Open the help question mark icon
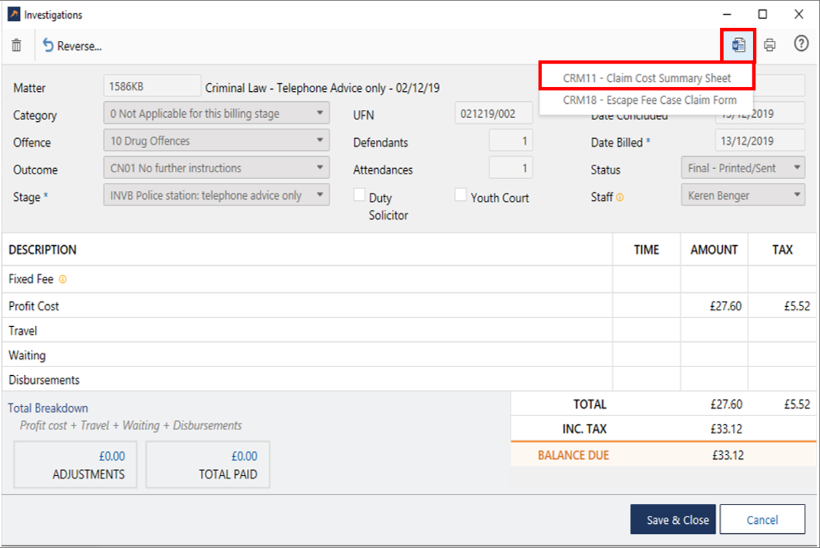The image size is (820, 548). pyautogui.click(x=801, y=44)
